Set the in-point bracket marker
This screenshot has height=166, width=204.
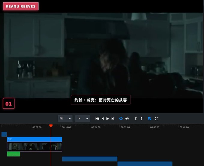[136, 118]
